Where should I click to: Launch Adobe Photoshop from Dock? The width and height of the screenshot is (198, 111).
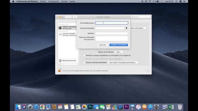coord(90,107)
